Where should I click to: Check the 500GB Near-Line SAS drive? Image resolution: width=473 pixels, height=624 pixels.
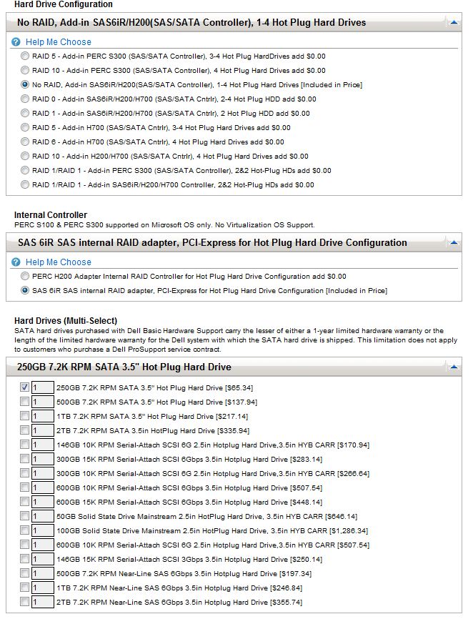point(25,573)
